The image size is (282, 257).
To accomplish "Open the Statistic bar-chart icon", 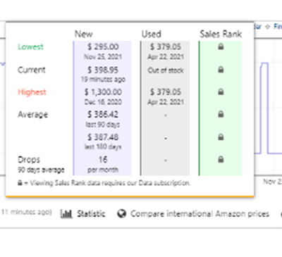I will pos(66,213).
